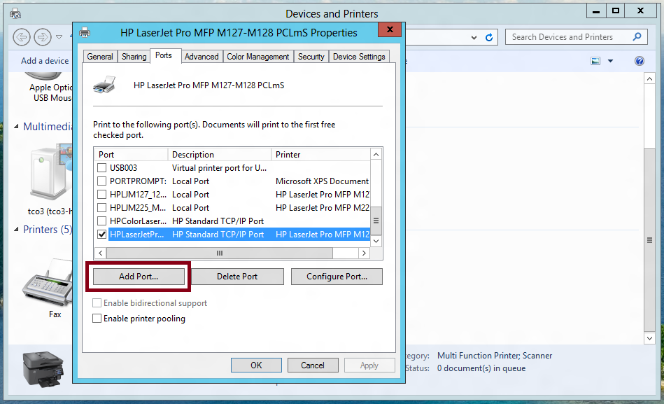Minimize the Devices and Printers window
Viewport: 664px width, 404px height.
pyautogui.click(x=596, y=11)
